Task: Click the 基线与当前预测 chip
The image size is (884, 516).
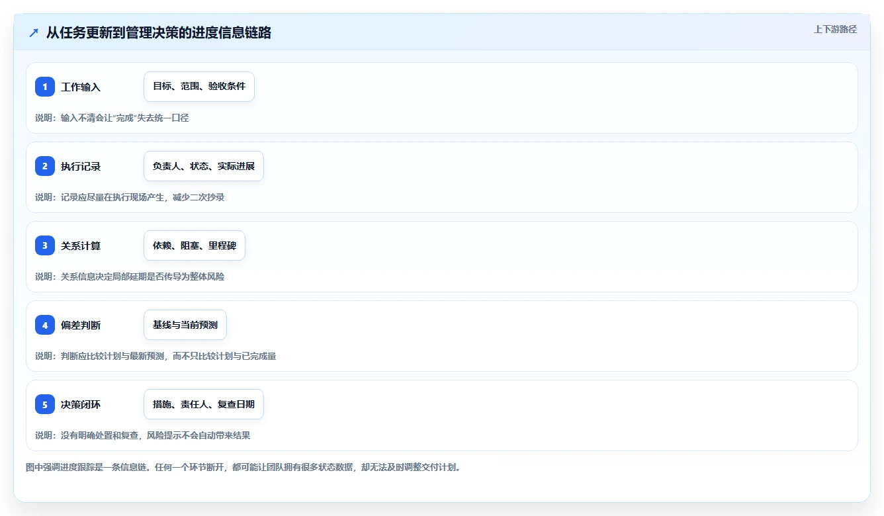Action: click(x=185, y=325)
